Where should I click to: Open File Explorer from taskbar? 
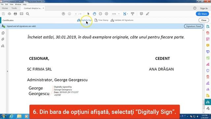19,116
